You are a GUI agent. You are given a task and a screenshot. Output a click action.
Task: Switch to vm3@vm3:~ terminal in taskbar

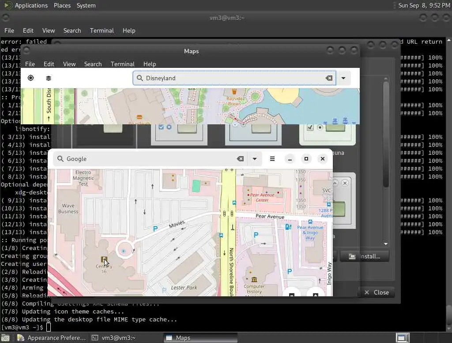125,338
